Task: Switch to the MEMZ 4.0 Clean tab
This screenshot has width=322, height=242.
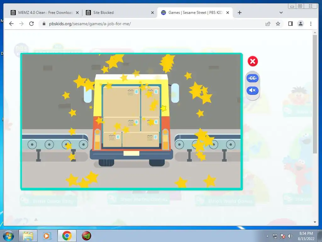Action: [x=45, y=13]
